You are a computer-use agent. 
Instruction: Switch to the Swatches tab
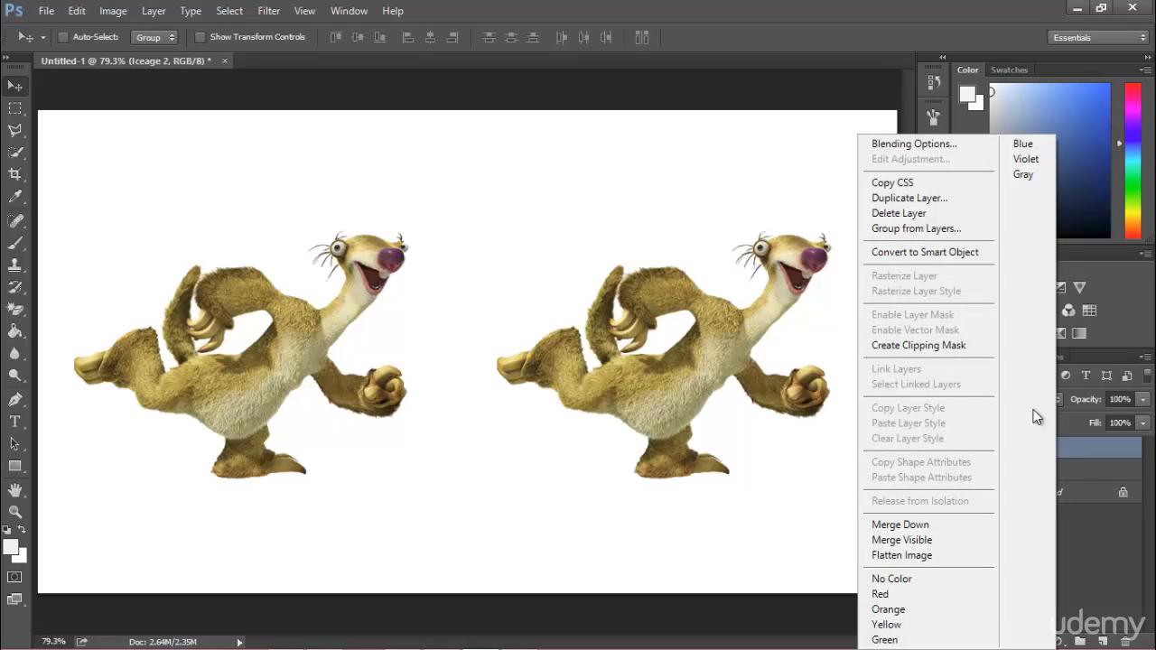click(x=1009, y=70)
